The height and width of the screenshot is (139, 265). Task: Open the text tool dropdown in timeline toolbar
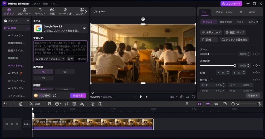point(58,104)
